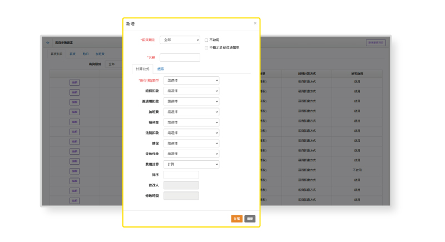445x242 pixels.
Task: Open the 未休代金 dropdown
Action: point(191,154)
